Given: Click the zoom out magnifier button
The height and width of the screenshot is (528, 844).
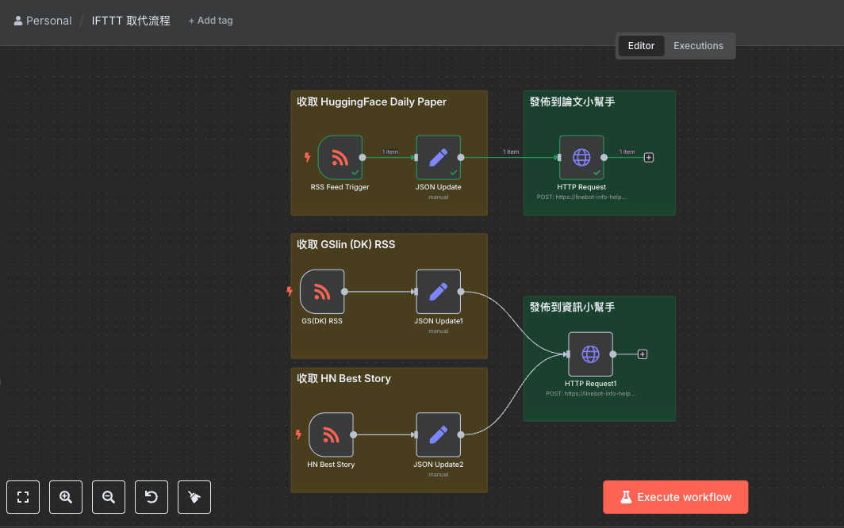Looking at the screenshot, I should tap(109, 497).
